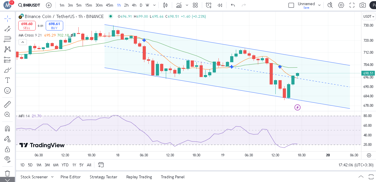
Task: Open the BNBUSDT symbol search
Action: [x=29, y=5]
